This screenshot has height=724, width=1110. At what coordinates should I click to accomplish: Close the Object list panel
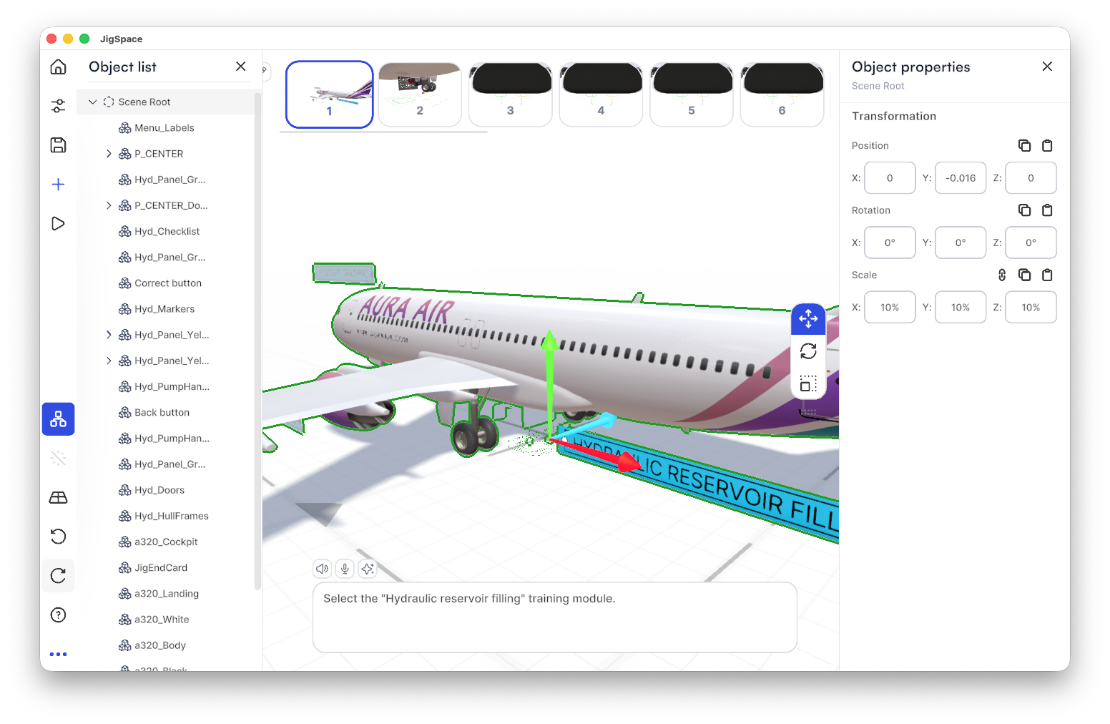[x=241, y=67]
